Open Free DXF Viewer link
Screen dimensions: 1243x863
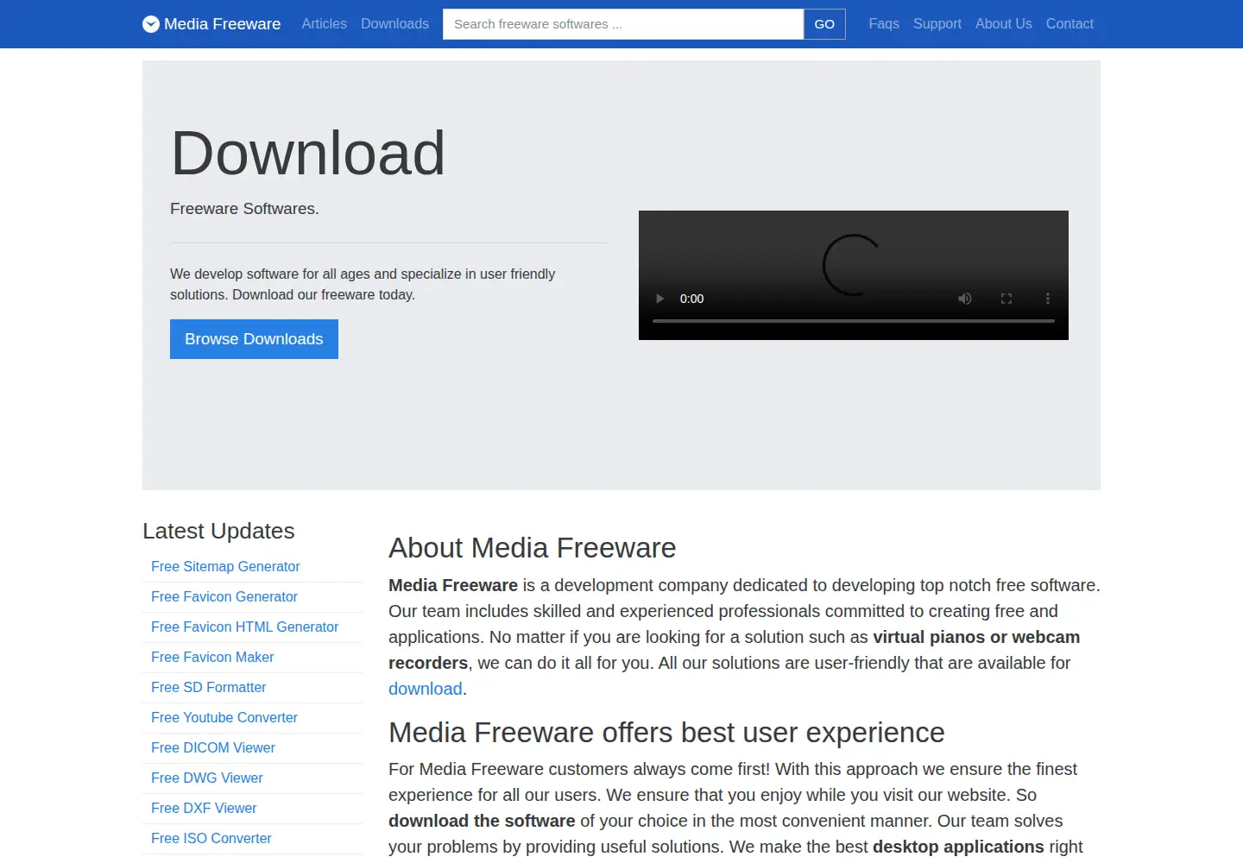[204, 808]
